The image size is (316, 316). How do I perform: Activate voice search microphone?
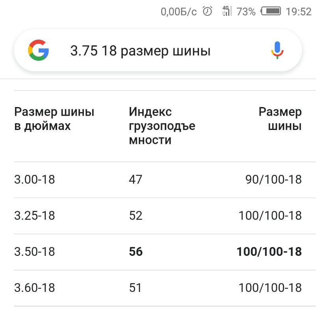click(x=277, y=50)
